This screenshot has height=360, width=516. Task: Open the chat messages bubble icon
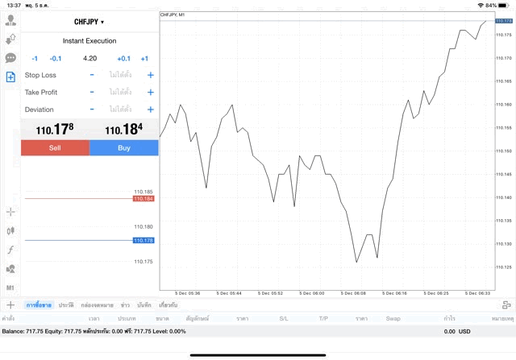[x=10, y=58]
